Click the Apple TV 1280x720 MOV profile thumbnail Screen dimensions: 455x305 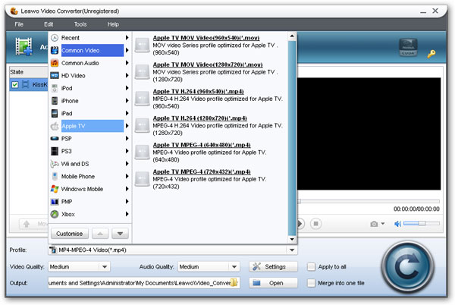pyautogui.click(x=143, y=71)
